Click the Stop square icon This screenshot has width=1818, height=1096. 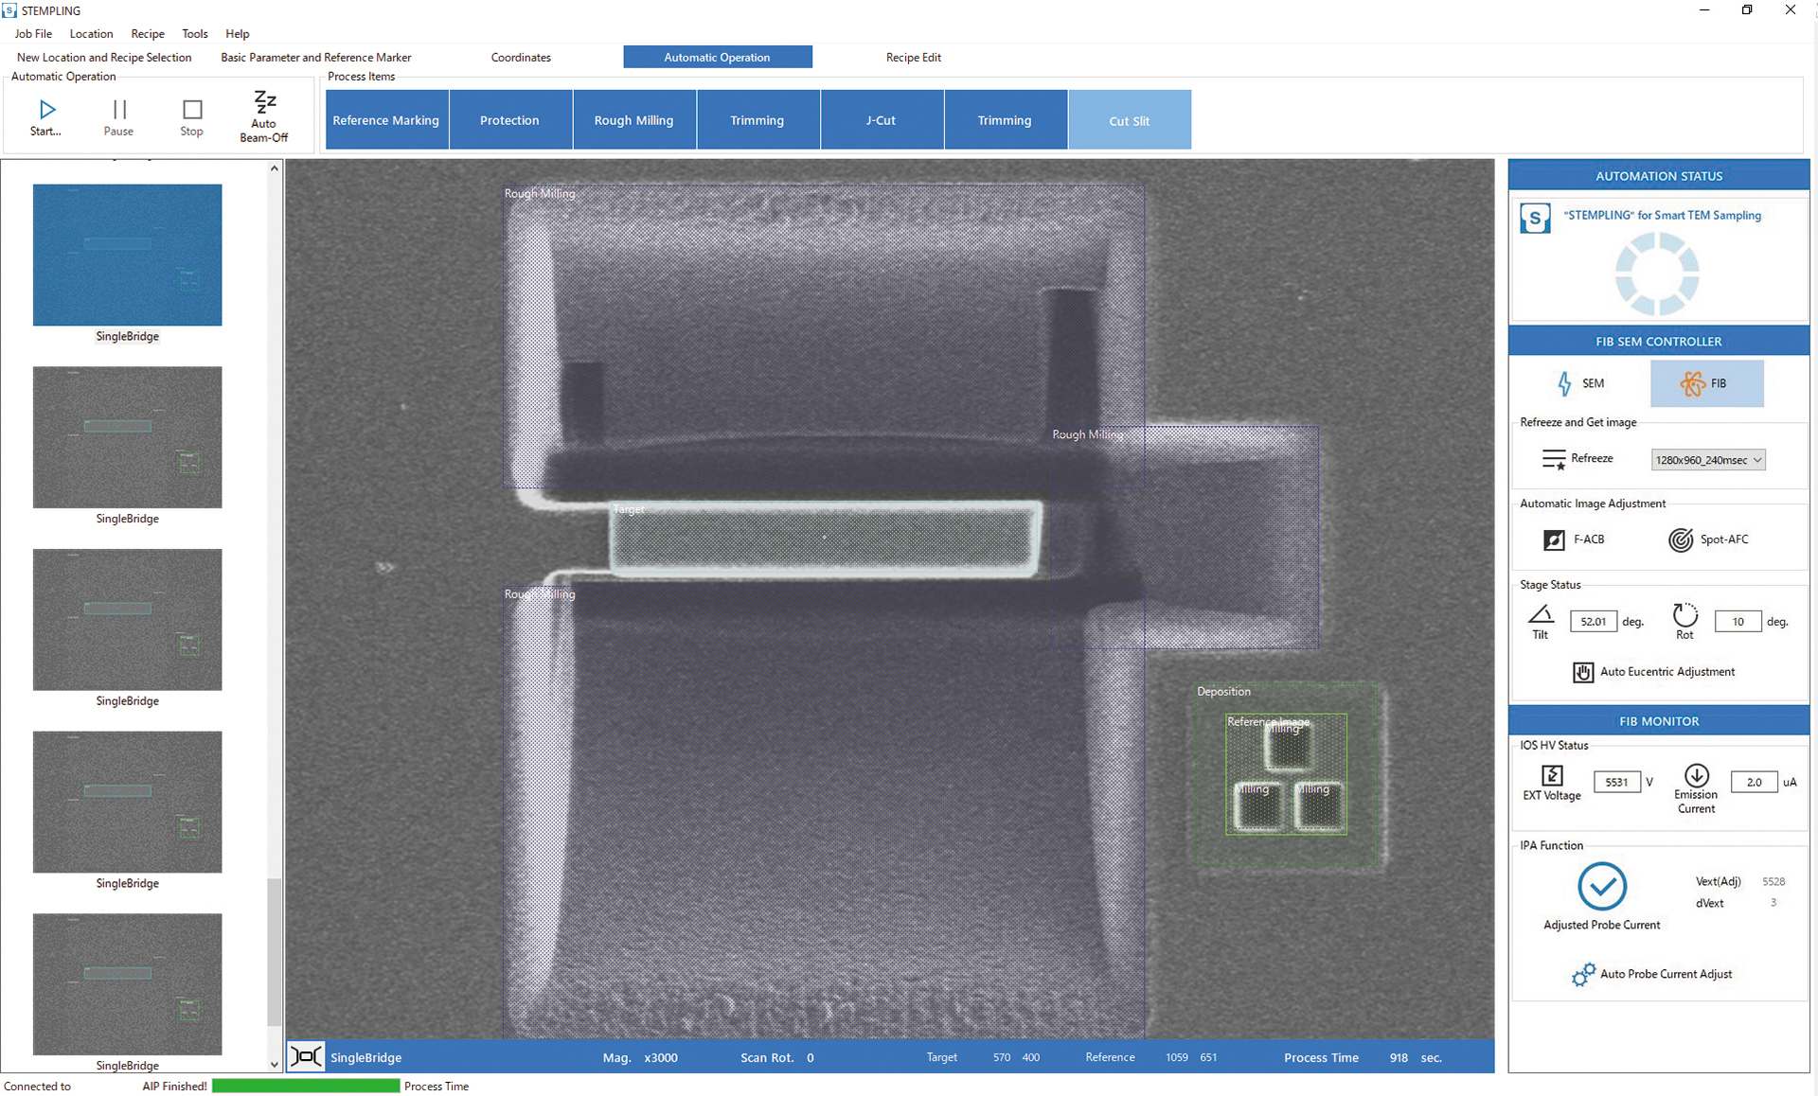[x=192, y=110]
